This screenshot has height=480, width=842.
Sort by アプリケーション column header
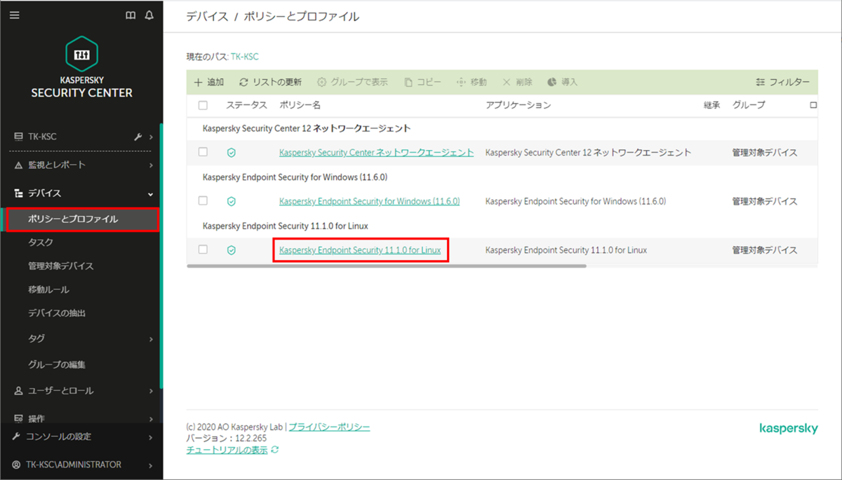point(518,105)
